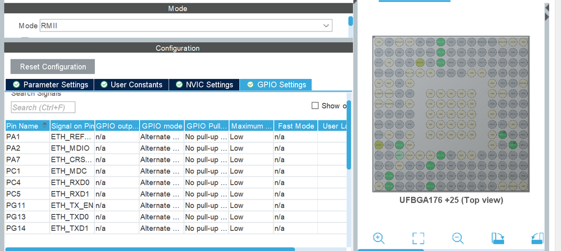
Task: Switch to the Parameter Settings tab
Action: [50, 85]
